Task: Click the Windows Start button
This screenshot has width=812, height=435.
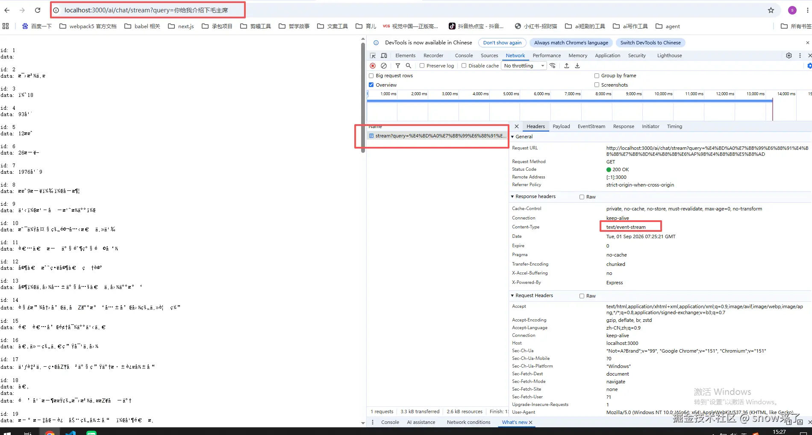Action: [x=7, y=433]
